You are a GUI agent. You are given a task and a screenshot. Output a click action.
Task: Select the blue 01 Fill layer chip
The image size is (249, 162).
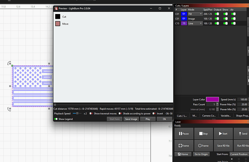pos(184,14)
